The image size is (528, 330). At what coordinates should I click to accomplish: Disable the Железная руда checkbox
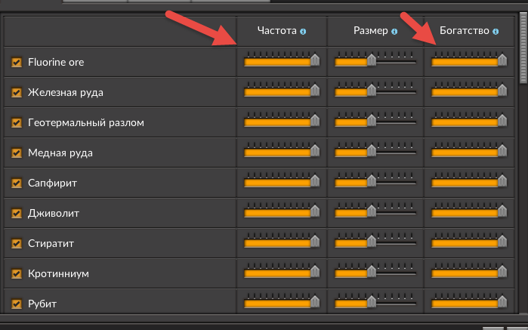click(17, 93)
